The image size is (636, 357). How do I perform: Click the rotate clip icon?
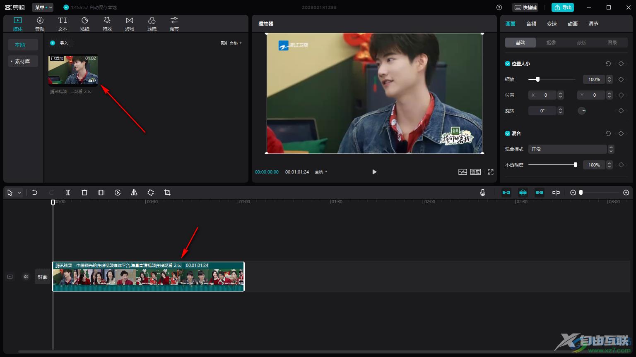pos(151,193)
